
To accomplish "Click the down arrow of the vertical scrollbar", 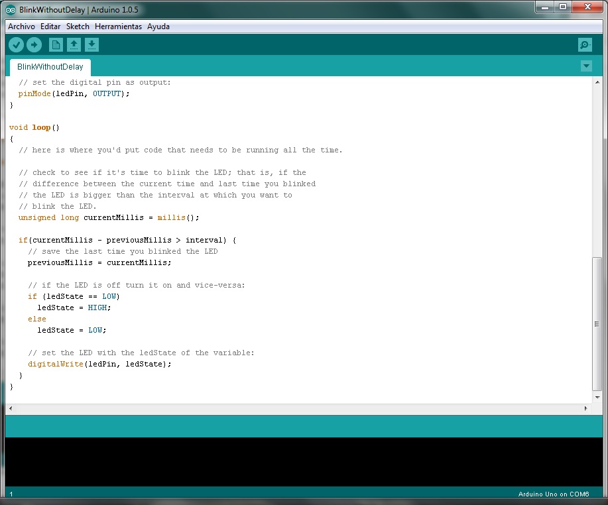I will click(x=598, y=397).
